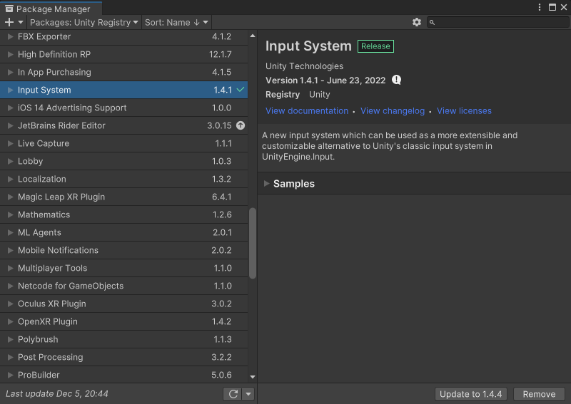Expand the High Definition RP entry
Viewport: 571px width, 404px height.
[10, 54]
